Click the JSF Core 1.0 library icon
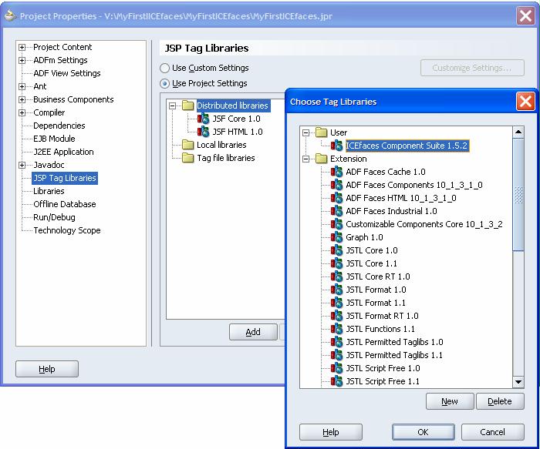 coord(203,119)
